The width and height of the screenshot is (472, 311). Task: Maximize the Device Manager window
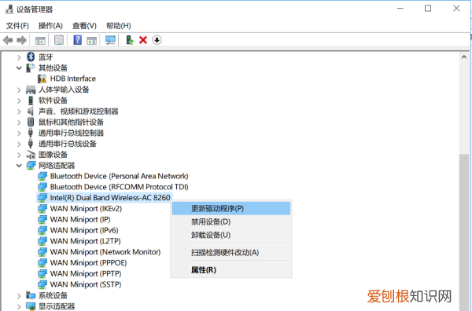[x=428, y=9]
